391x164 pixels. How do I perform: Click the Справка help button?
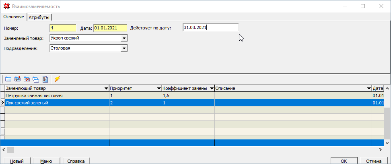(x=76, y=161)
